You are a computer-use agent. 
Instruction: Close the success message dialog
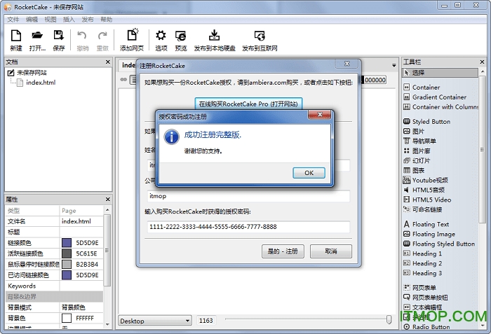point(320,115)
